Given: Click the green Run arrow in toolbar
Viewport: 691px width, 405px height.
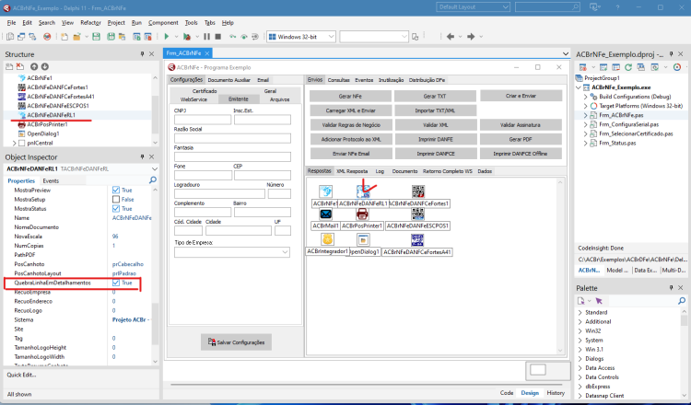Looking at the screenshot, I should tap(167, 37).
